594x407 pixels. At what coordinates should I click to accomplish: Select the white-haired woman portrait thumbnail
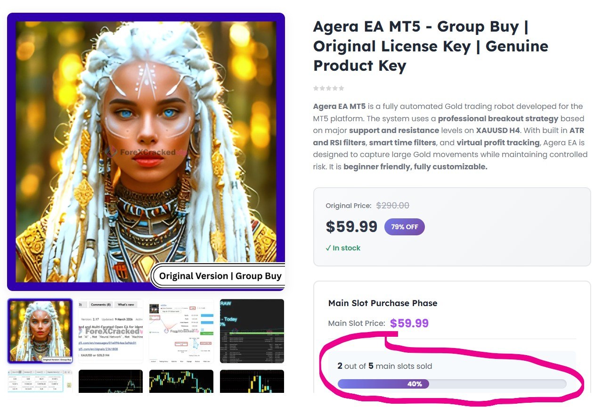(x=40, y=331)
